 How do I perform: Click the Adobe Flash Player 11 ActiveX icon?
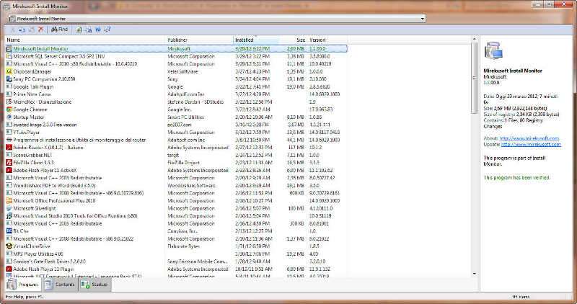coord(9,170)
